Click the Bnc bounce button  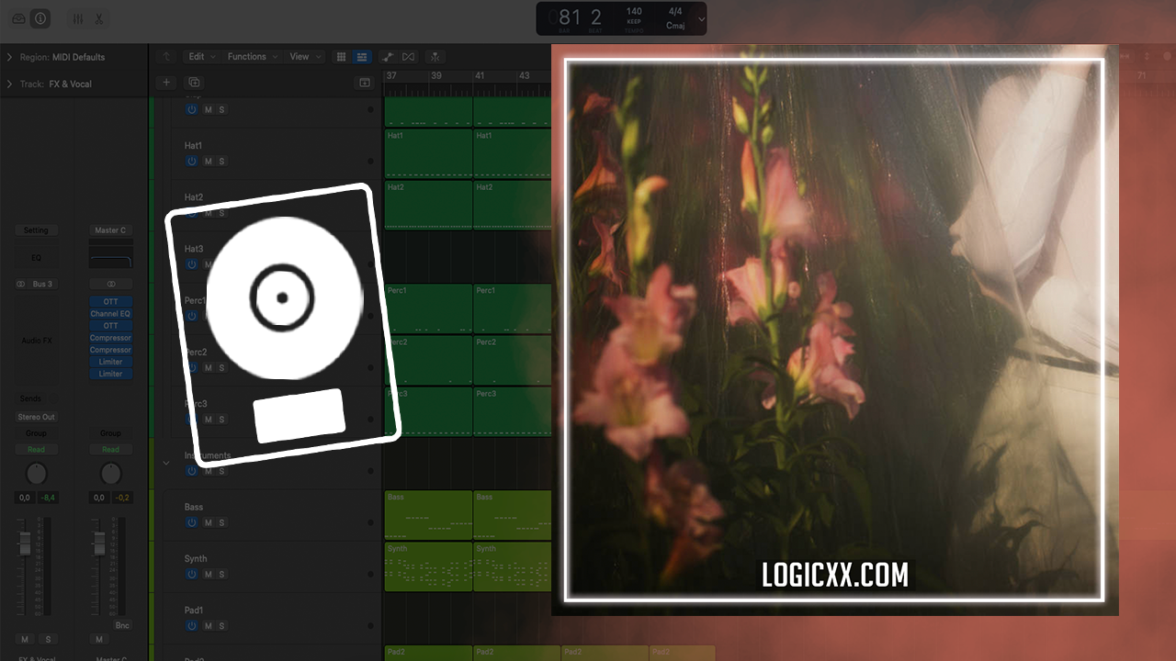(122, 625)
